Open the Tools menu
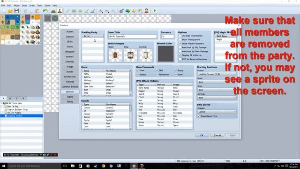300x169 pixels. (39, 5)
